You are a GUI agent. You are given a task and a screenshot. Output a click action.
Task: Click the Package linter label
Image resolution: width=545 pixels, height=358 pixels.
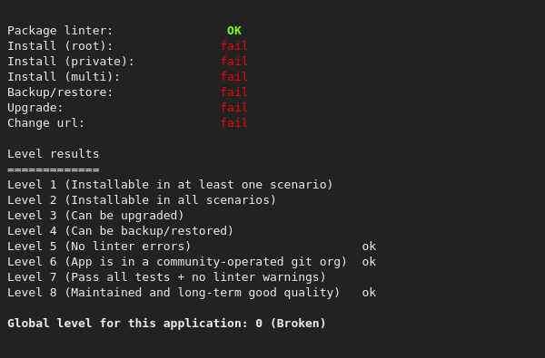[x=60, y=31]
